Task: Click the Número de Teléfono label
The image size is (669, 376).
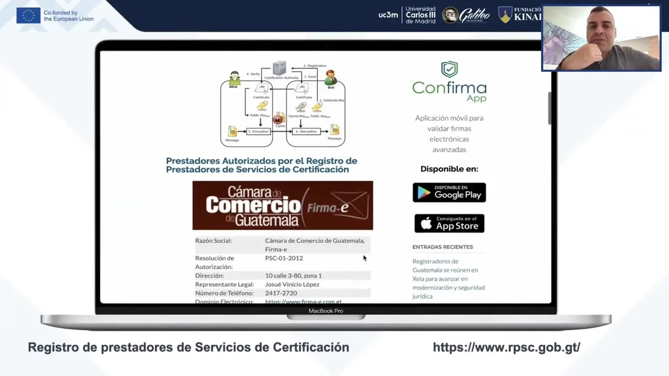Action: click(224, 293)
